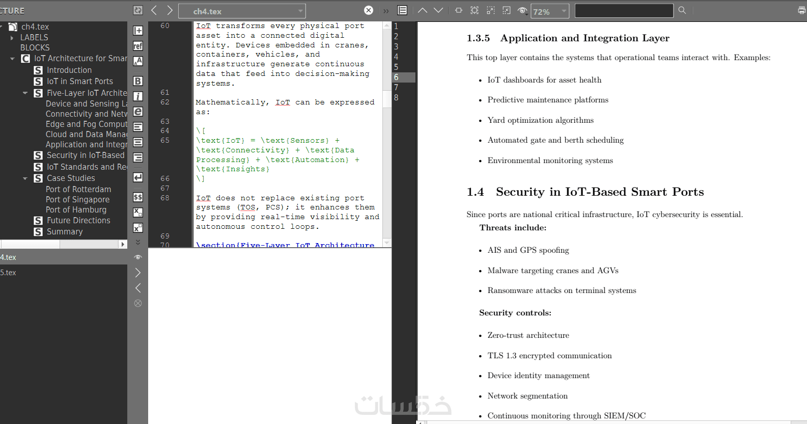Open Application and Integration subsection

(x=87, y=145)
